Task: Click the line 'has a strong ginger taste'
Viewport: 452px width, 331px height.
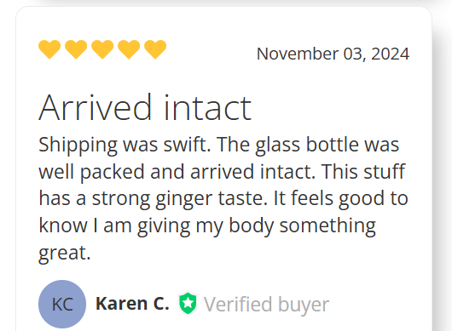Action: [x=223, y=199]
